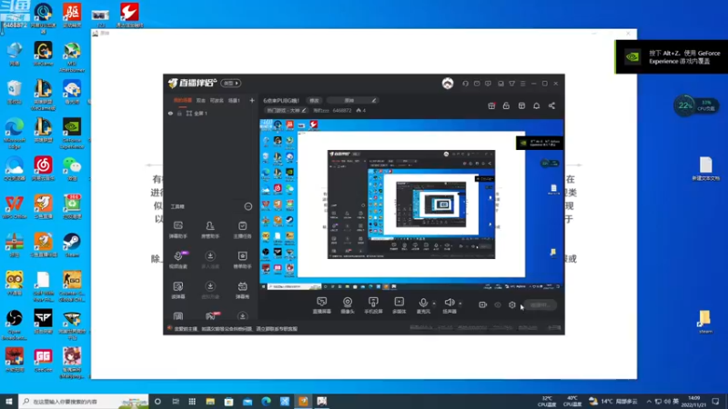Click the edit button next to stream title
This screenshot has height=409, width=728.
coord(314,100)
